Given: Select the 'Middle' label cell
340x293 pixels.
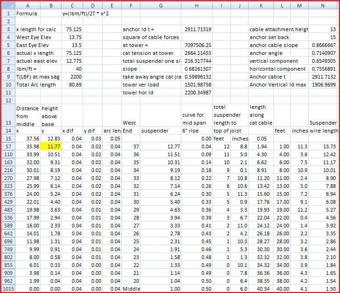Looking at the screenshot, I should (x=131, y=289).
